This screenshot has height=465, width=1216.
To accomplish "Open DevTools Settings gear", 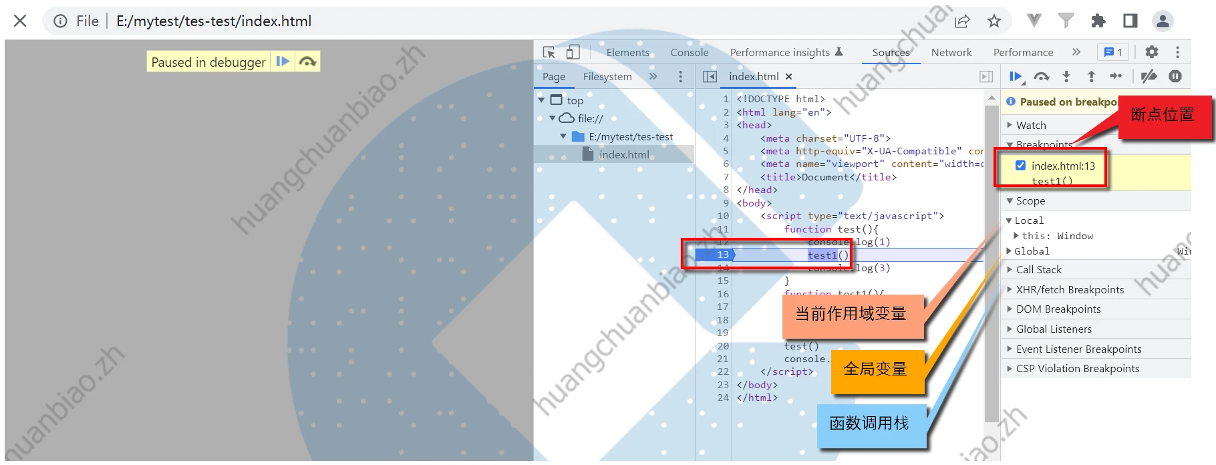I will tap(1152, 52).
